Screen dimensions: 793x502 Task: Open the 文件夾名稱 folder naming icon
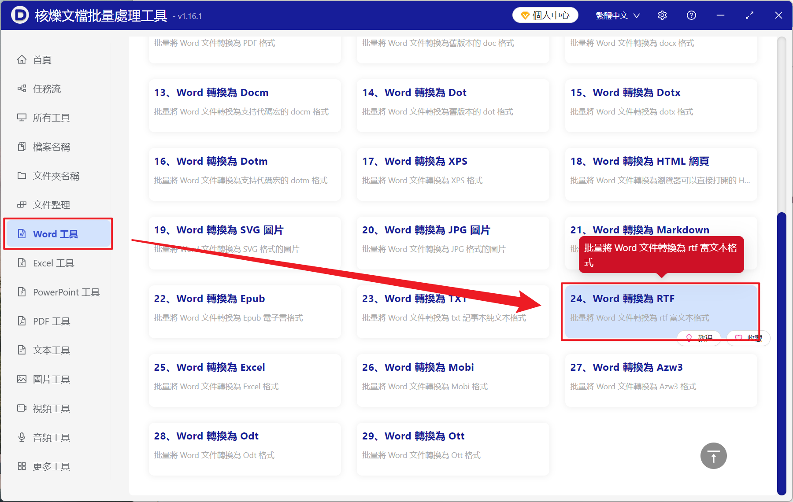[x=22, y=176]
